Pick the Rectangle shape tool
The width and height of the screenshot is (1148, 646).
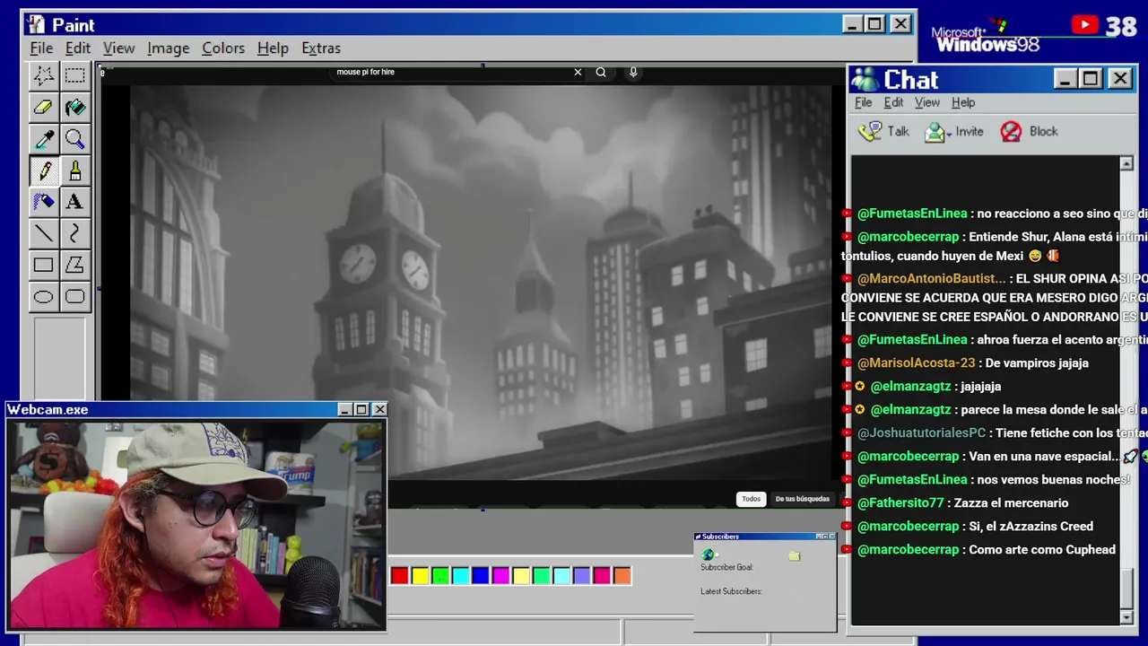pyautogui.click(x=43, y=265)
